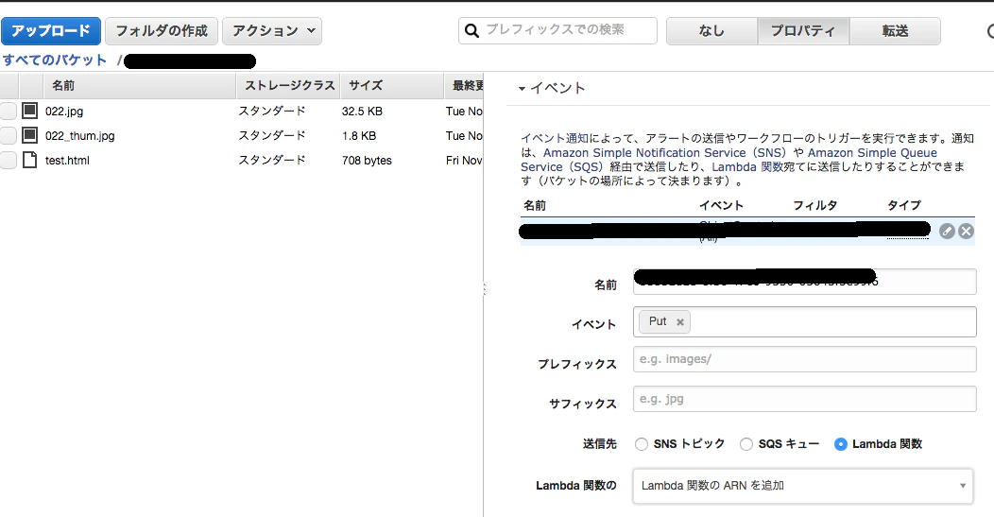Select the Lambda 関数 radio button
The height and width of the screenshot is (517, 994).
(841, 444)
